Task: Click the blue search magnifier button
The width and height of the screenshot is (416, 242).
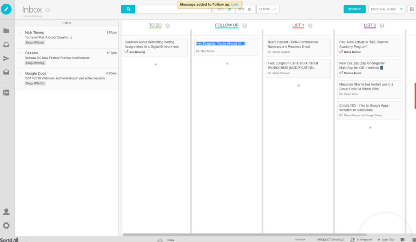Action: [128, 9]
